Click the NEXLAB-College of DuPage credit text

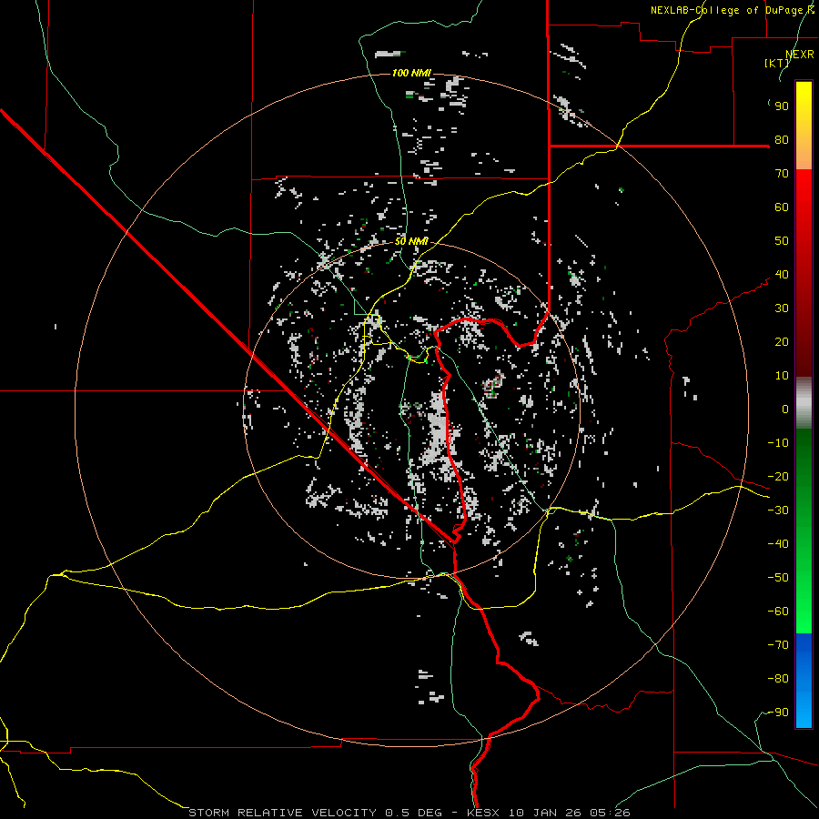pyautogui.click(x=732, y=10)
